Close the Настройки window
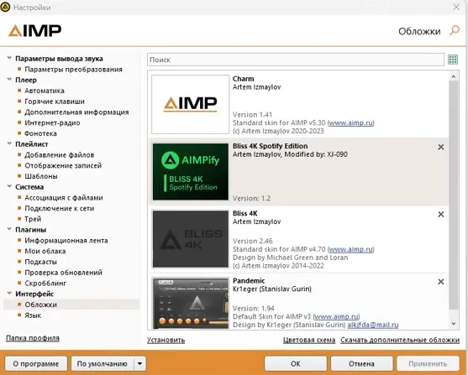468x375 pixels. click(x=457, y=7)
